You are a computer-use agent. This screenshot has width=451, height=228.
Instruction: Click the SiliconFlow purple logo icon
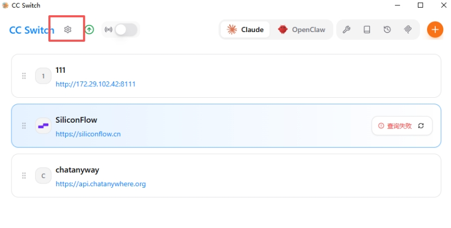[x=43, y=125]
